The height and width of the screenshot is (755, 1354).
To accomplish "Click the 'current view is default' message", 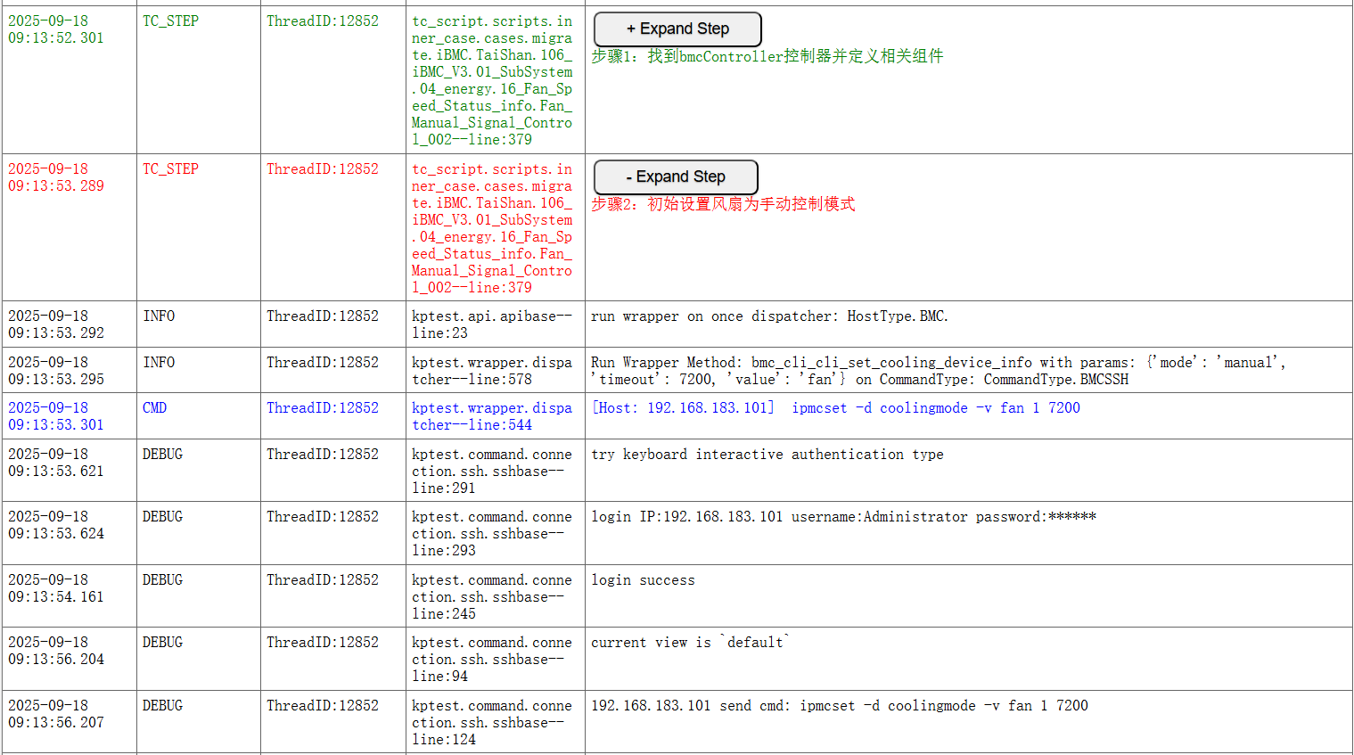I will point(690,643).
